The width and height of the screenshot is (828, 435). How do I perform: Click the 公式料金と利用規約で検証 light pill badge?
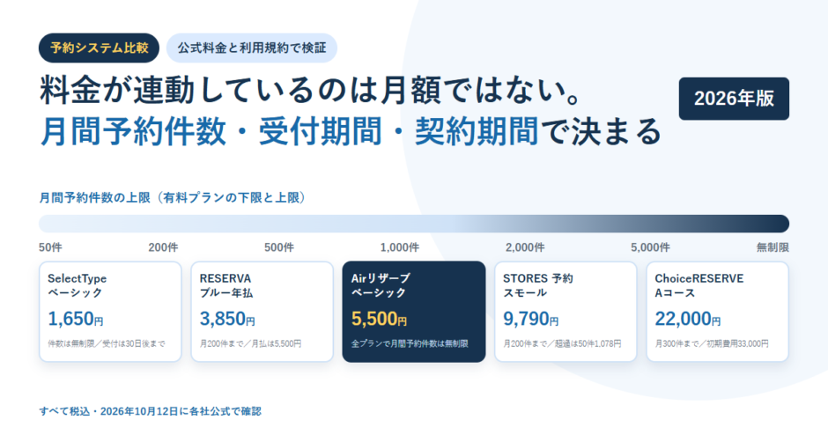click(252, 48)
